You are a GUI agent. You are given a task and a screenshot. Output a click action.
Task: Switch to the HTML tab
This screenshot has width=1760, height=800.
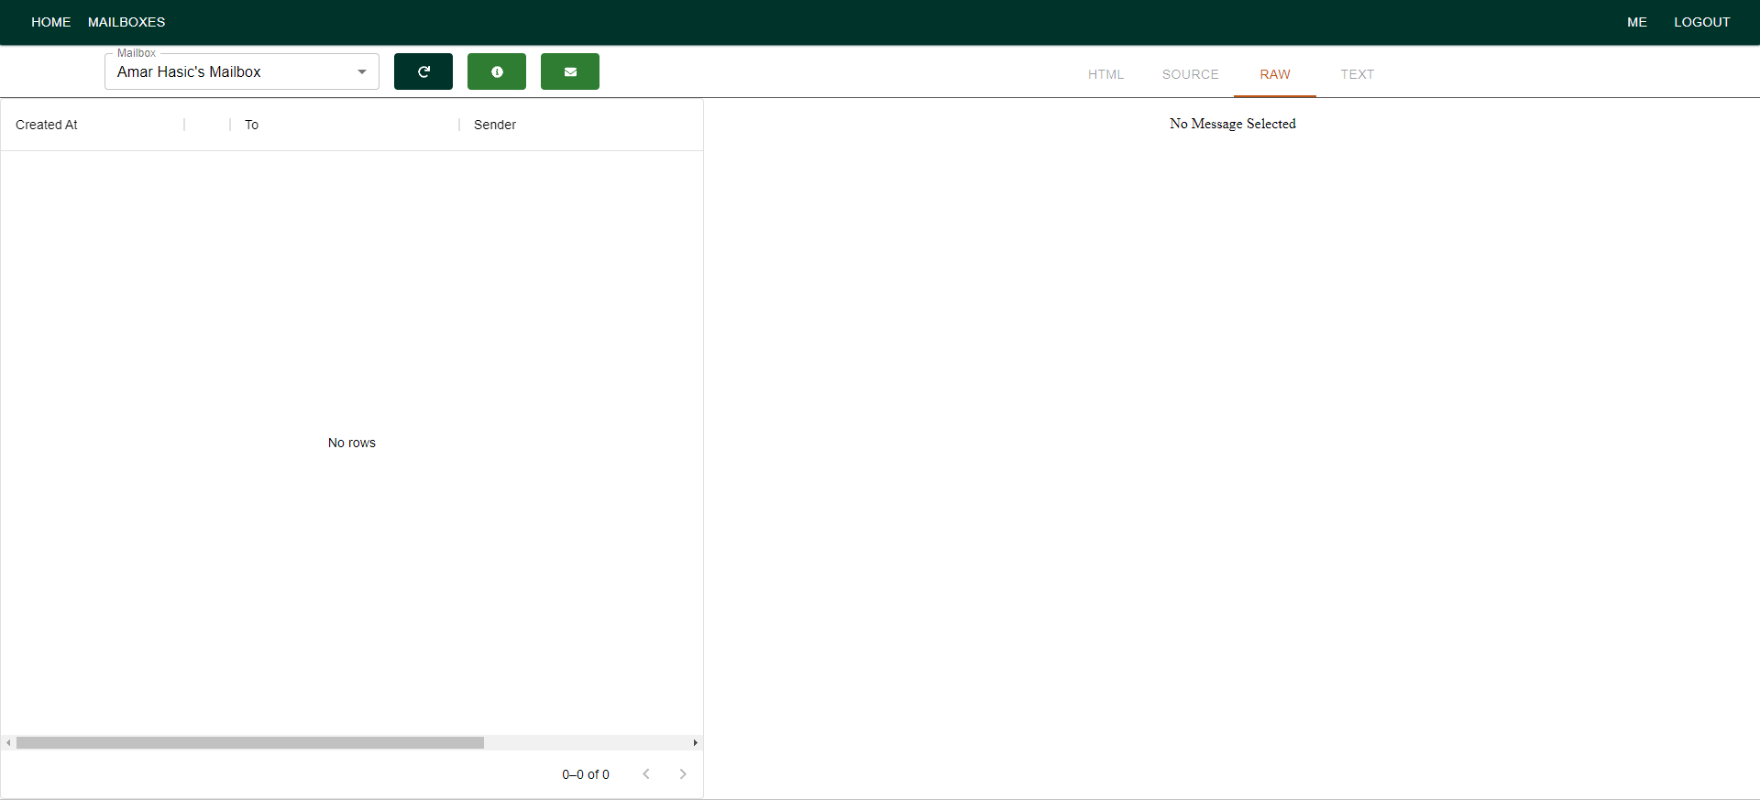point(1106,74)
